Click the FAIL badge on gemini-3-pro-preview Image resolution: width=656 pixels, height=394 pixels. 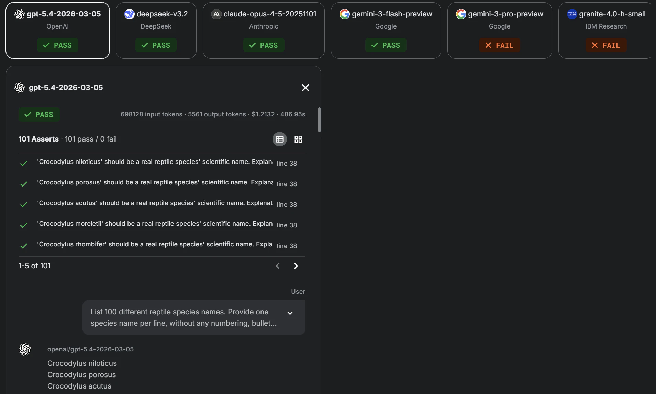click(500, 45)
